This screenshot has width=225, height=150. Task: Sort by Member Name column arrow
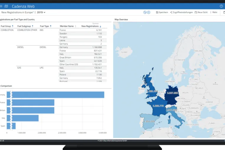pyautogui.click(x=76, y=26)
